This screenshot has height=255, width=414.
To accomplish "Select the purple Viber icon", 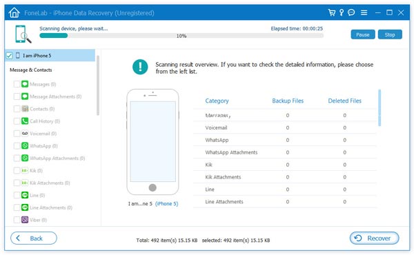I will (x=25, y=220).
